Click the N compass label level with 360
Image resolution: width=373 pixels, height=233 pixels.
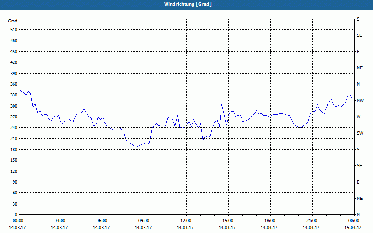click(x=358, y=84)
